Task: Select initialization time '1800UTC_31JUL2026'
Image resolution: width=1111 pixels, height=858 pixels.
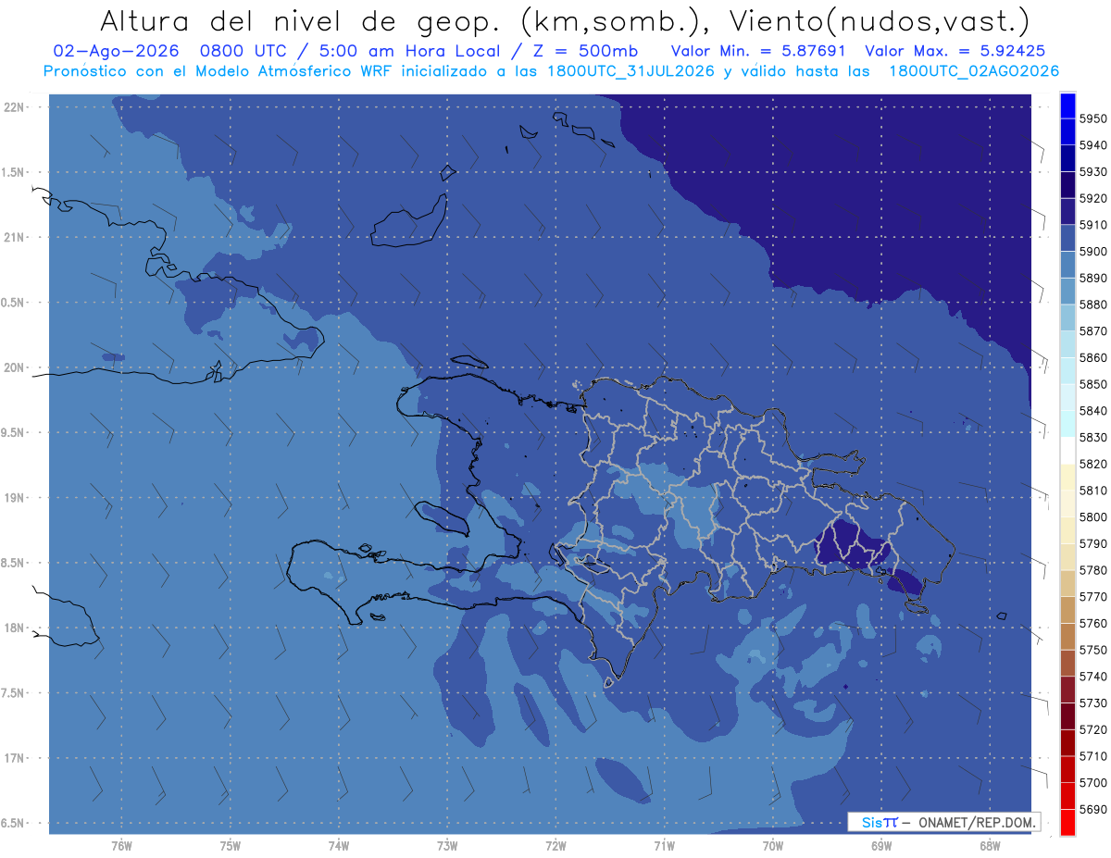Action: [630, 71]
